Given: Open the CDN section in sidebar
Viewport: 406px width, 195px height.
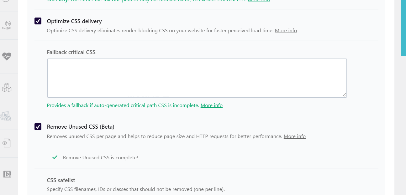Looking at the screenshot, I should (x=7, y=25).
